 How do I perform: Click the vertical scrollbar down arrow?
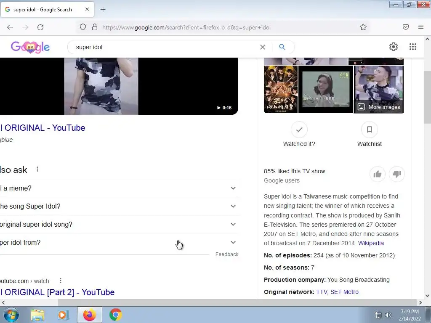(427, 296)
